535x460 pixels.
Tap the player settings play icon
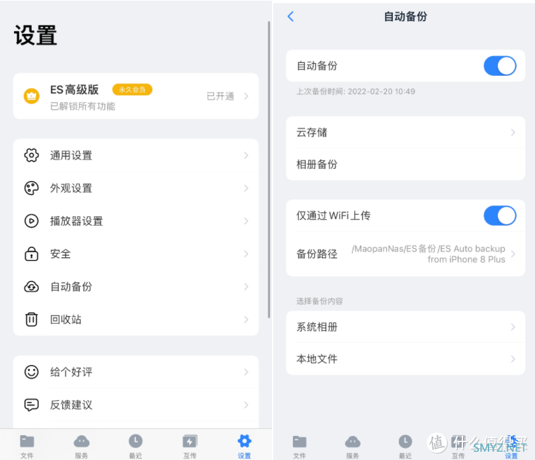pos(31,221)
